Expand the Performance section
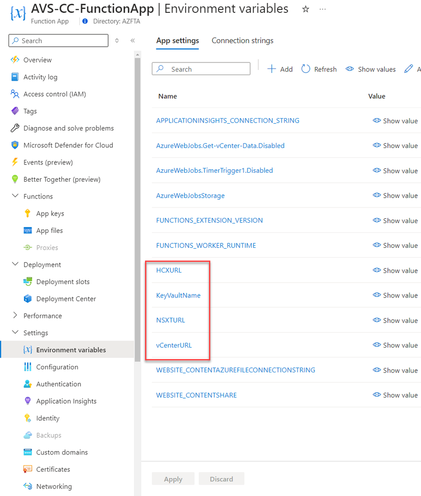The height and width of the screenshot is (496, 421). click(x=15, y=315)
